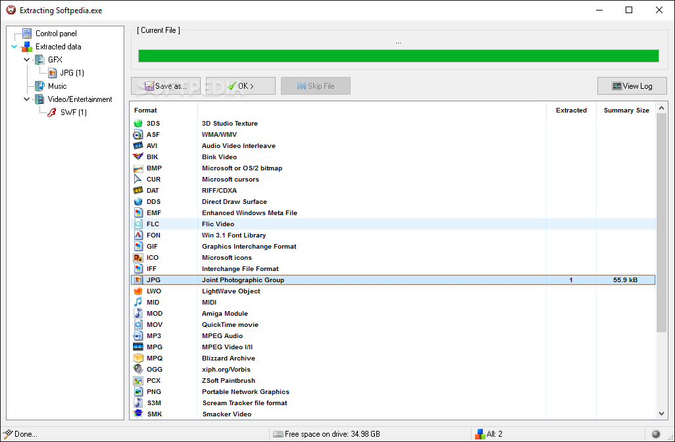Click the BMP bitmap icon
This screenshot has height=442, width=675.
137,168
